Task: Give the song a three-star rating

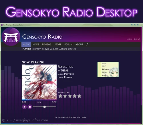Action: (x=70, y=96)
